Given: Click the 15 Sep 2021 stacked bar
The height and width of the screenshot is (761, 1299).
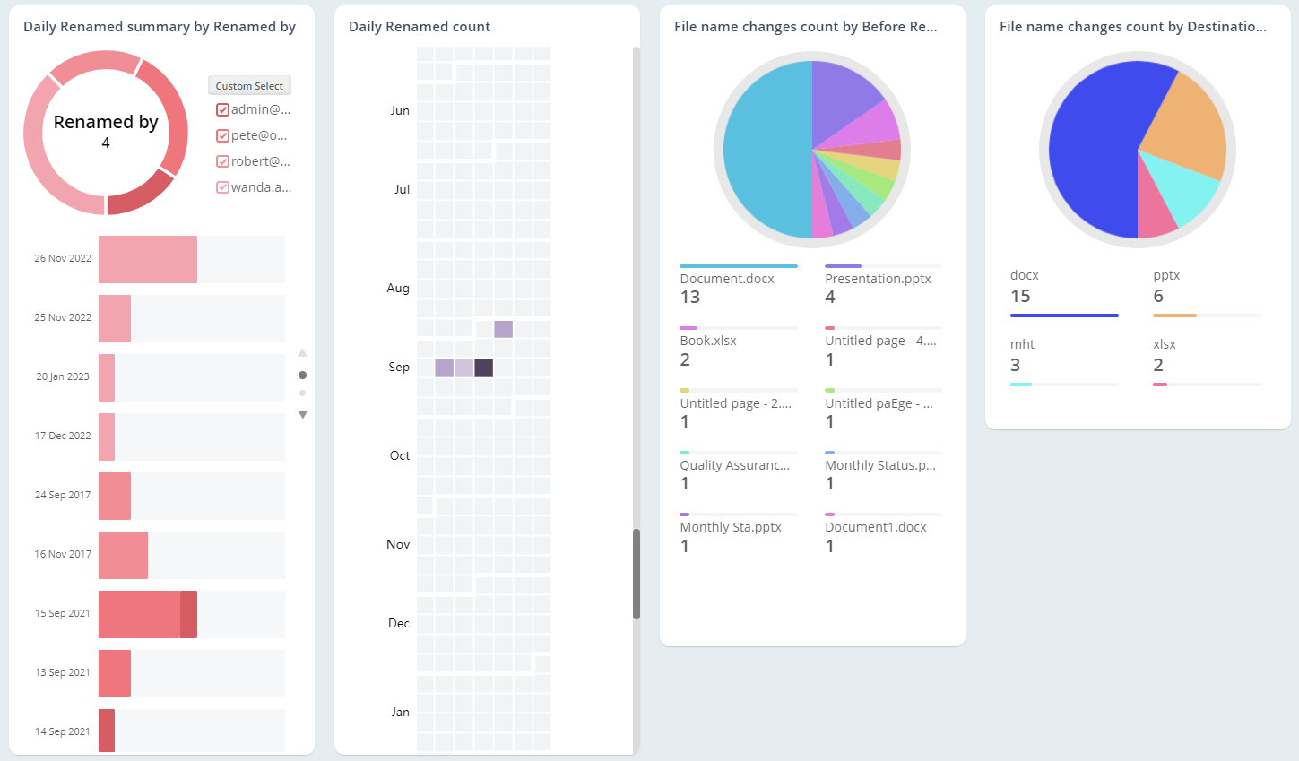Looking at the screenshot, I should (x=147, y=614).
